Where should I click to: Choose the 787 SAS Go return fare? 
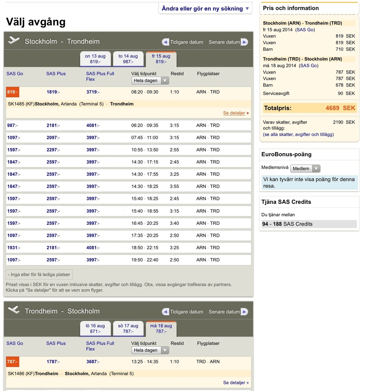[x=12, y=362]
